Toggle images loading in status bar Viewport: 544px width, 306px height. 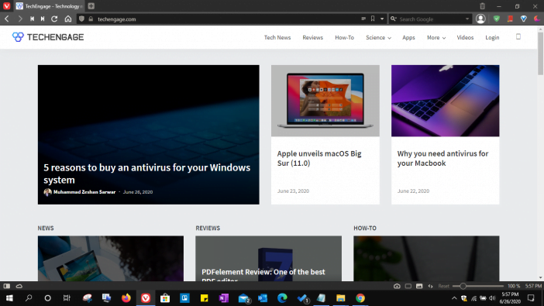(x=419, y=286)
